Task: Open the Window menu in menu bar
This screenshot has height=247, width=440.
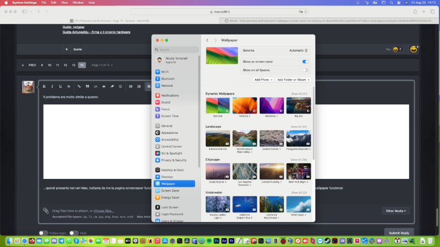Action: (x=78, y=3)
